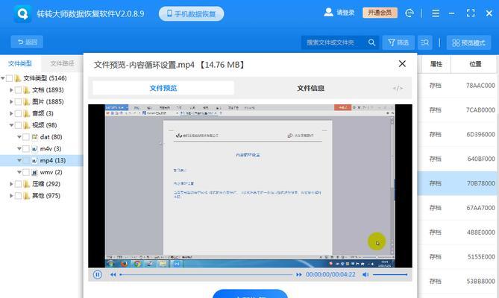Image resolution: width=499 pixels, height=298 pixels.
Task: Pause the video preview playback
Action: pos(98,274)
